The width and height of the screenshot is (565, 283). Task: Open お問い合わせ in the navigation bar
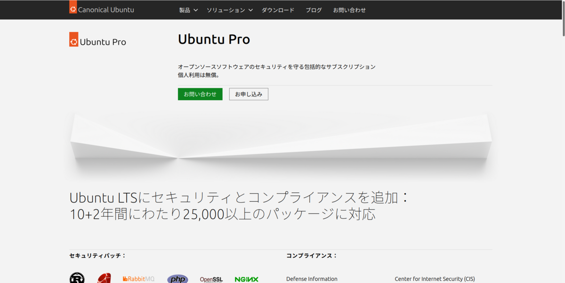349,10
